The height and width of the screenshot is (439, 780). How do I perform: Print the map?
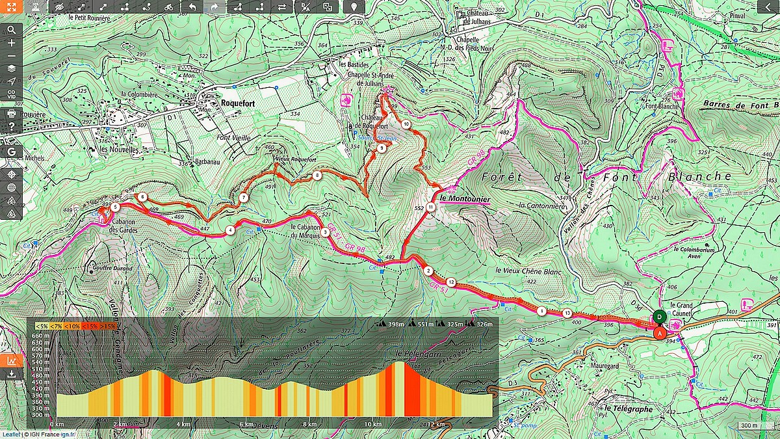click(12, 113)
